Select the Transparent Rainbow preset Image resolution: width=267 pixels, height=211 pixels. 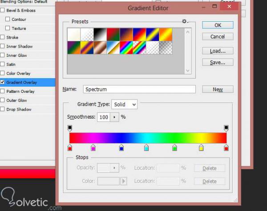coord(139,48)
